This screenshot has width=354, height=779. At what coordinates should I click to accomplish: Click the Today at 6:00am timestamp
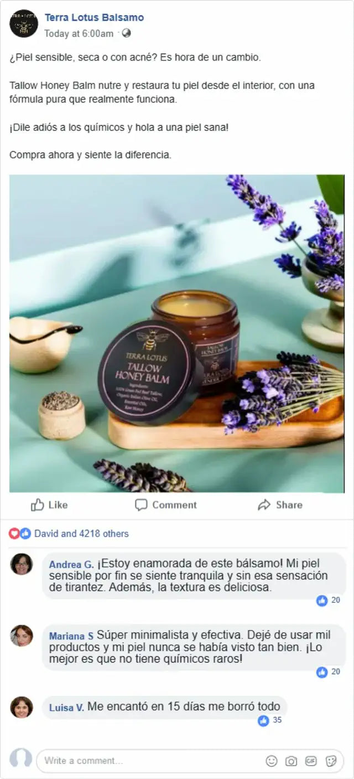79,34
